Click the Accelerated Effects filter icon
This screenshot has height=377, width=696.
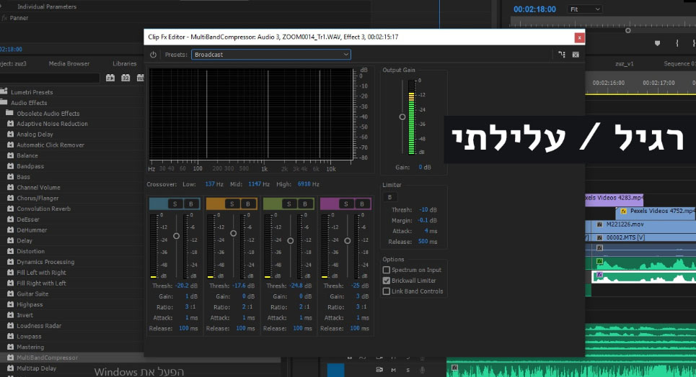[x=110, y=78]
